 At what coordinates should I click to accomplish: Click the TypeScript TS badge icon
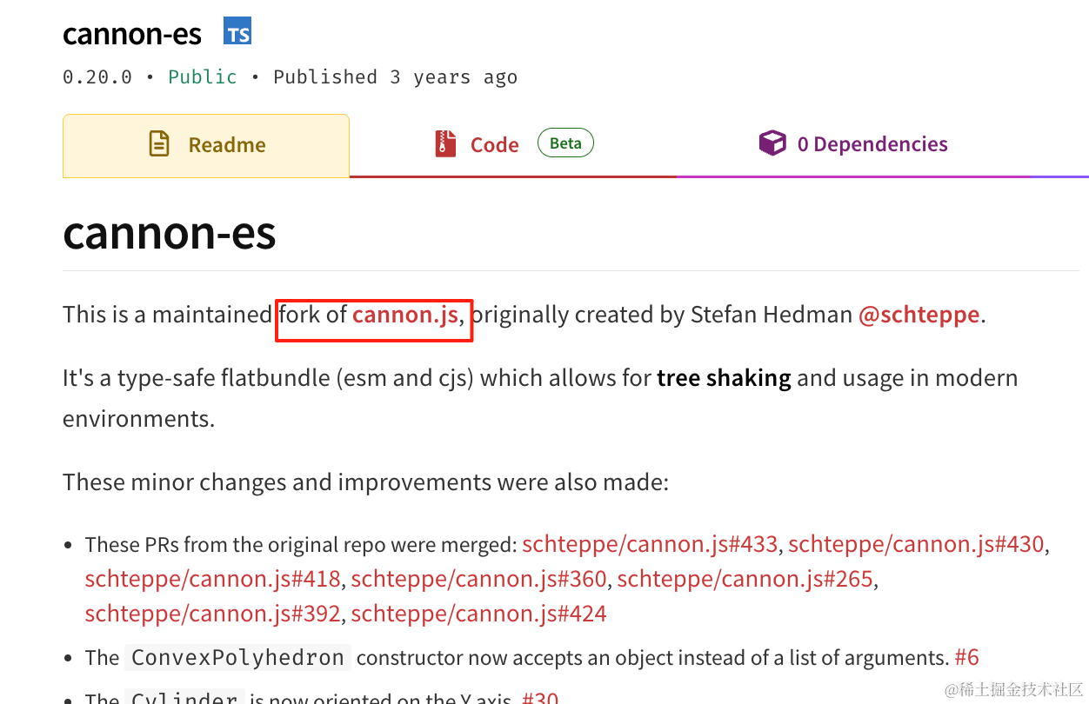pyautogui.click(x=237, y=31)
